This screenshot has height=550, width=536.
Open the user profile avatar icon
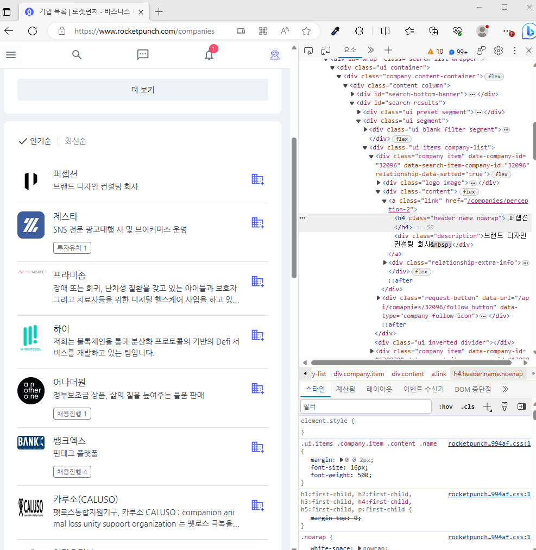275,55
